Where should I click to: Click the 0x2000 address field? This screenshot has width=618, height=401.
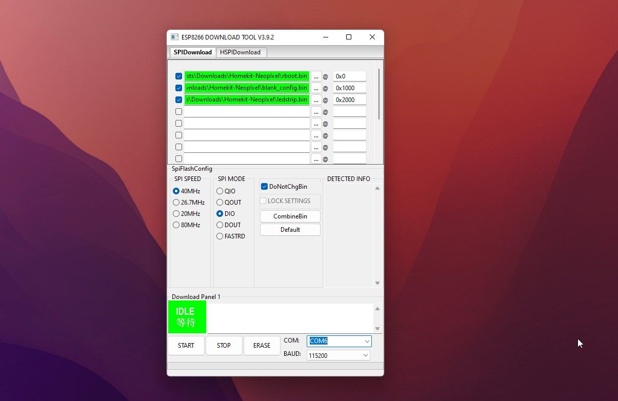[x=349, y=99]
